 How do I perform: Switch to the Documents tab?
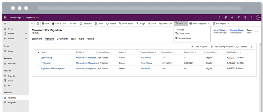pos(62,39)
